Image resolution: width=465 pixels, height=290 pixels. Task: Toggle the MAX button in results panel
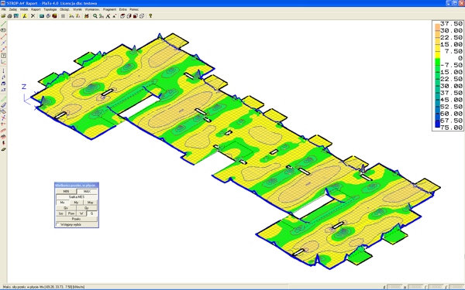[x=87, y=192]
